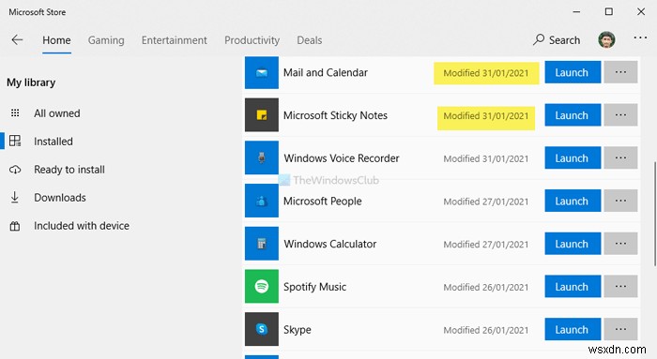657x359 pixels.
Task: Select All owned in My library
Action: [x=57, y=113]
